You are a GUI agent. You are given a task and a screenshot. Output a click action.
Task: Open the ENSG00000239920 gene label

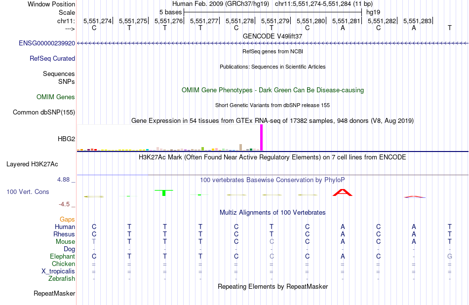point(47,43)
